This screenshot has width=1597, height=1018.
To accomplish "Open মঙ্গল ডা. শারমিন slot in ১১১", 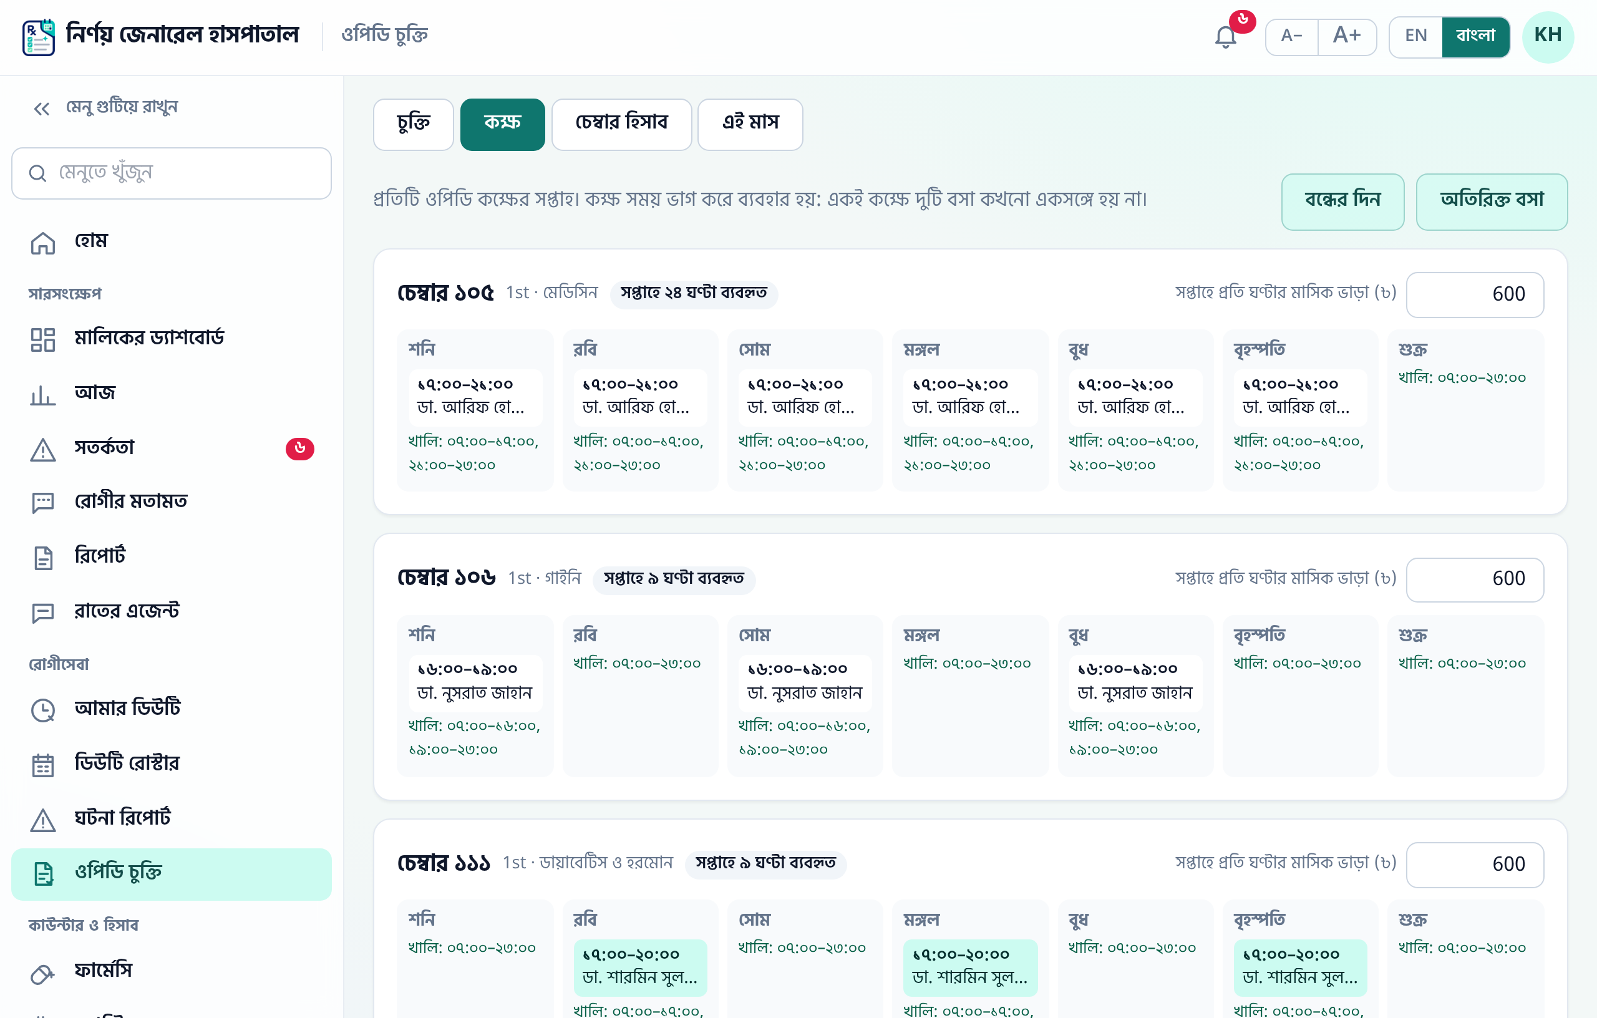I will [970, 967].
